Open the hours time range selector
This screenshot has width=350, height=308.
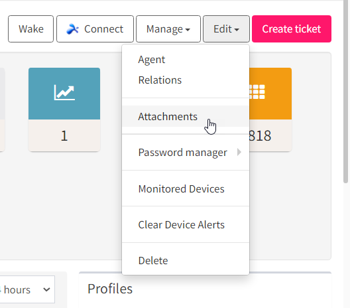pos(27,289)
